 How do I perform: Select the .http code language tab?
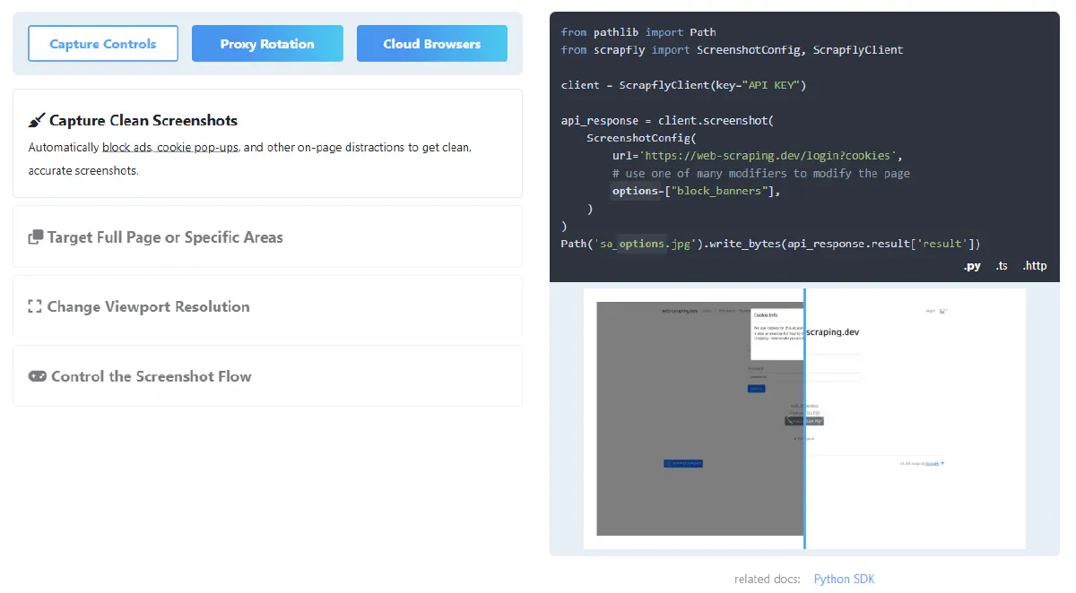(1035, 265)
